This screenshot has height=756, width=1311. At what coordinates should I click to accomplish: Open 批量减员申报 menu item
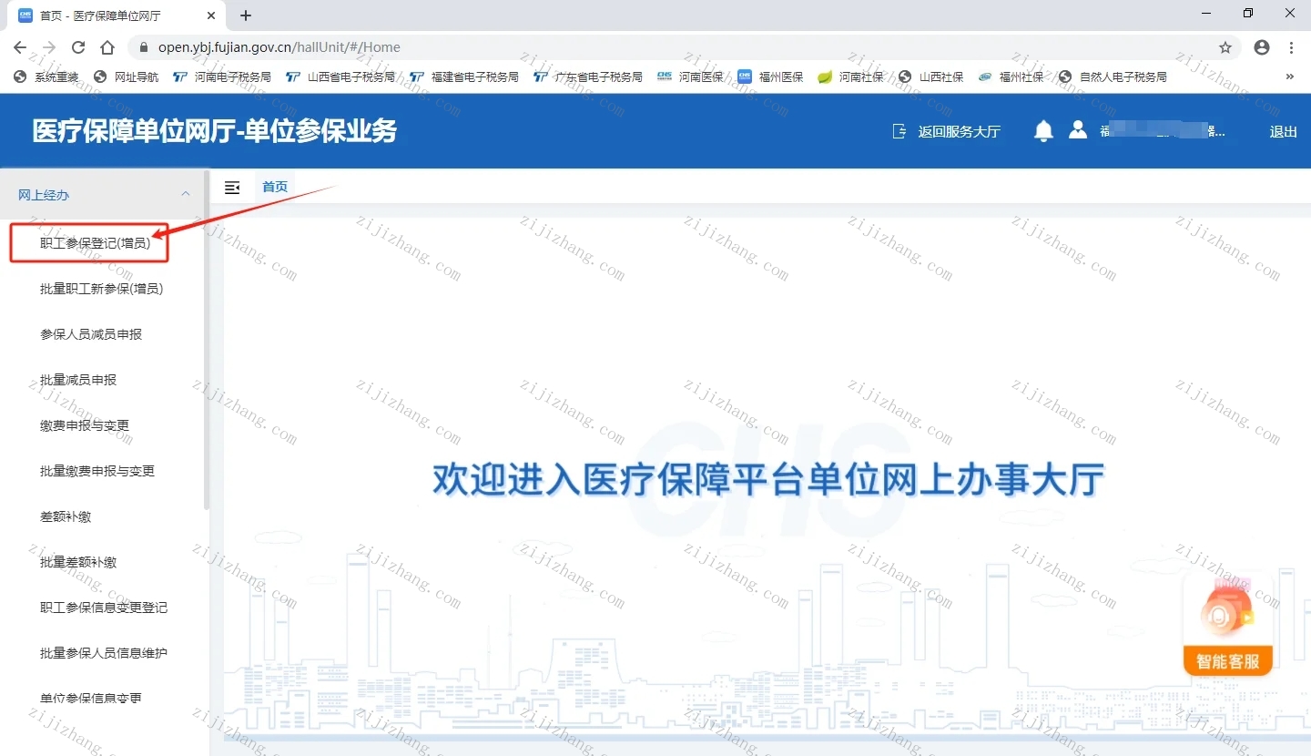pyautogui.click(x=78, y=380)
